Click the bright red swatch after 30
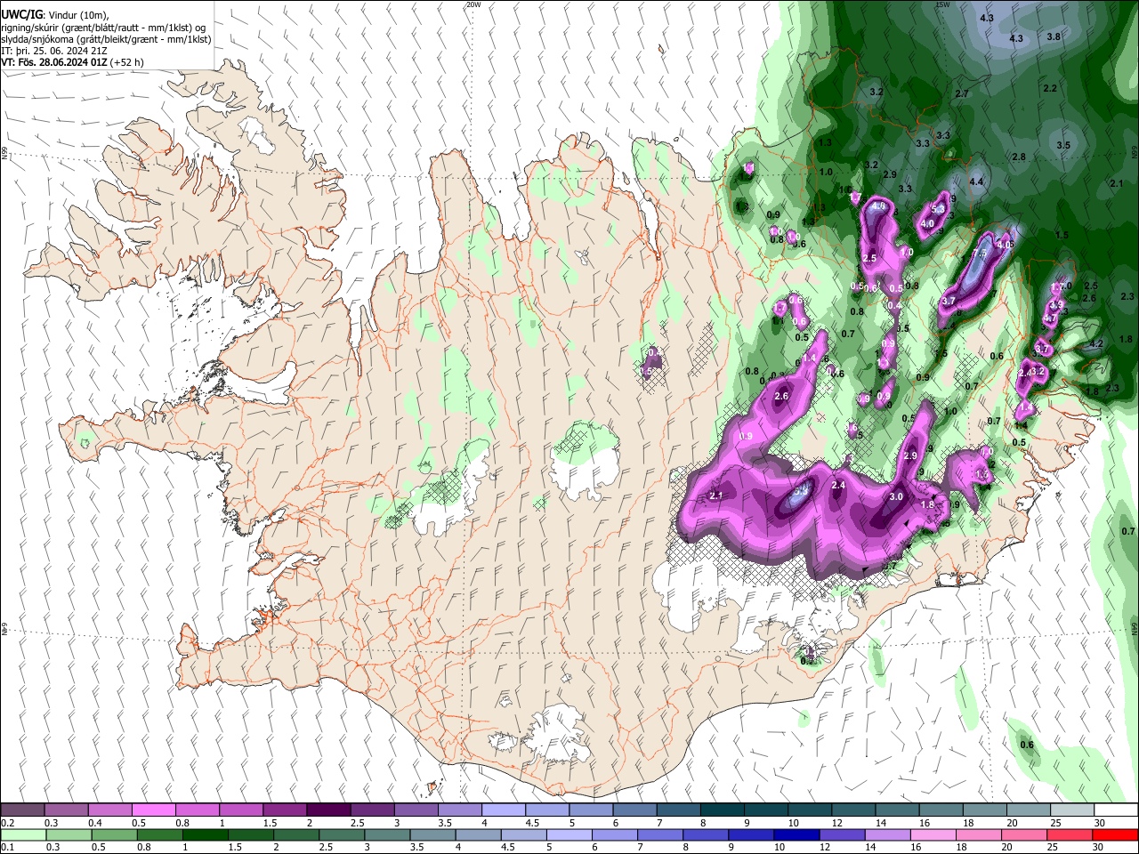1139x854 pixels. [x=1114, y=834]
